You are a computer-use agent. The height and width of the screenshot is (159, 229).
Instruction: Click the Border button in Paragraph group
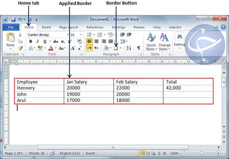tap(116, 48)
